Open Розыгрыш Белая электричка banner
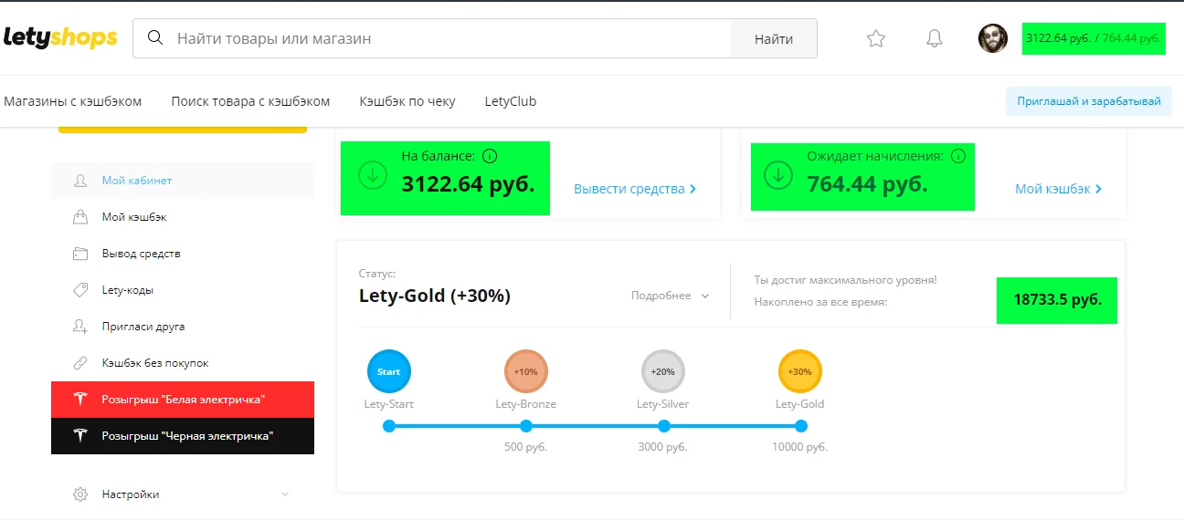This screenshot has width=1184, height=520. tap(183, 400)
